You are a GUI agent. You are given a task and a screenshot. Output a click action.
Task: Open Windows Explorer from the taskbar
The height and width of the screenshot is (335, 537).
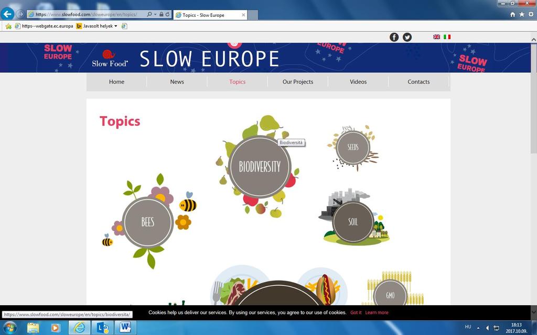(x=33, y=328)
